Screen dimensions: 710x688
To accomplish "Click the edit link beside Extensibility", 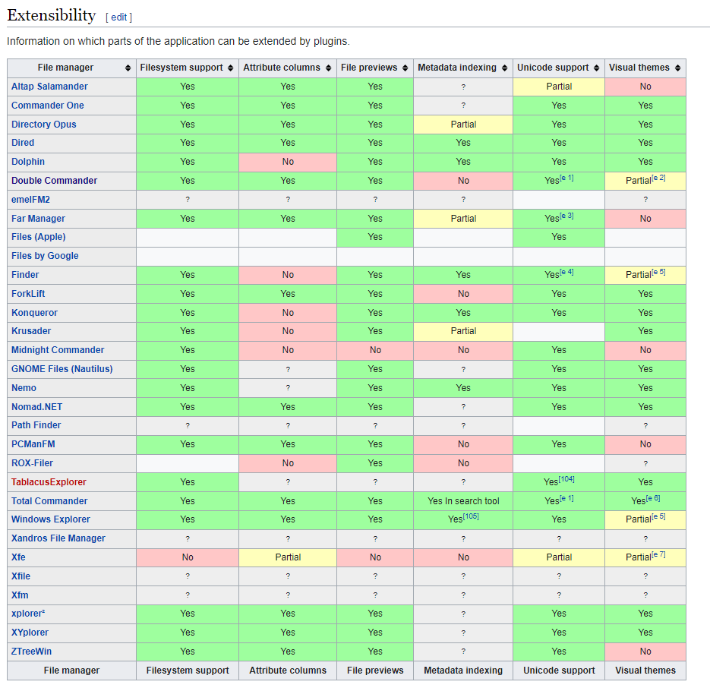I will [118, 17].
